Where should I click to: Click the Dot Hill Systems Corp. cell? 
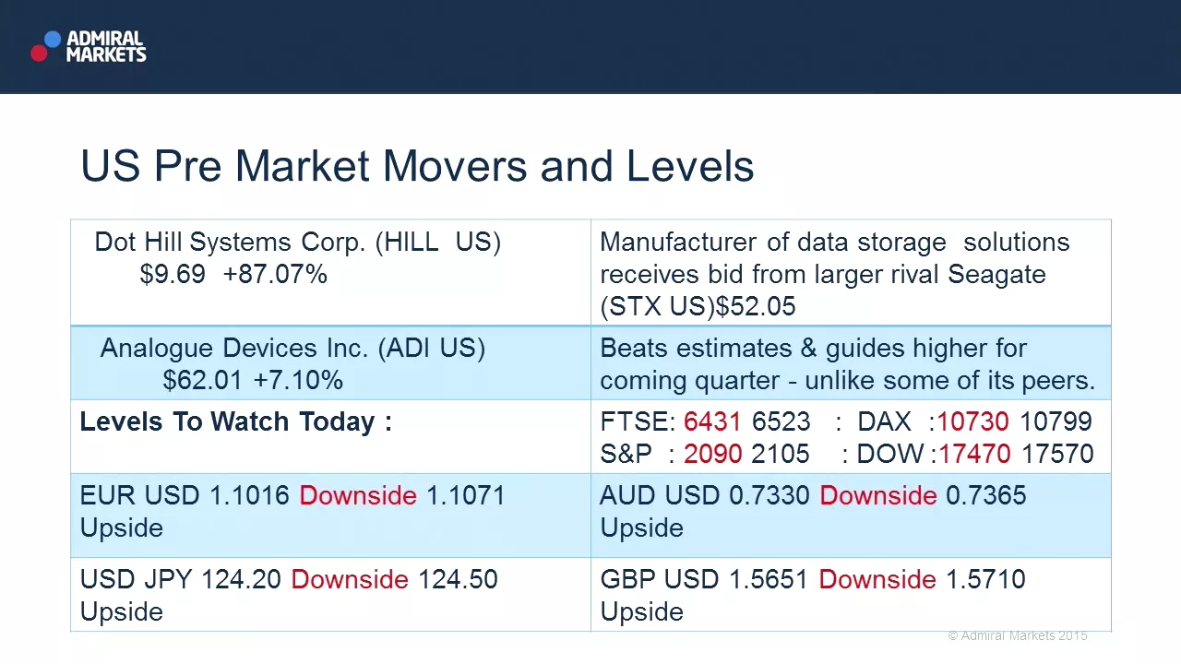point(330,273)
